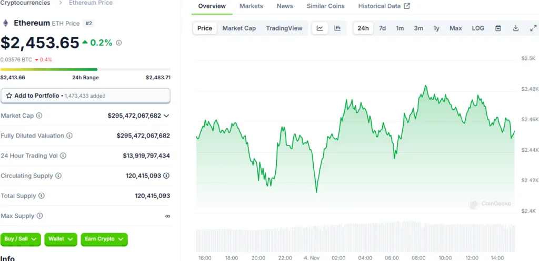The image size is (539, 261).
Task: Click the Total Supply 120,415,093 value
Action: pyautogui.click(x=152, y=196)
